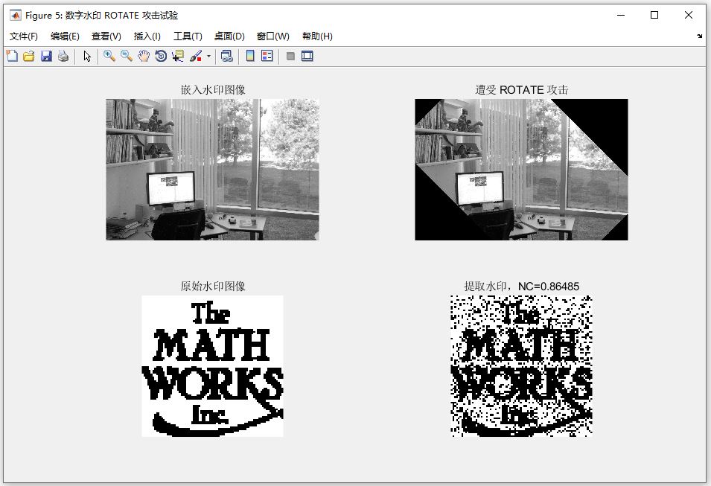Open the 文件(F) menu
This screenshot has height=486, width=711.
(x=24, y=36)
